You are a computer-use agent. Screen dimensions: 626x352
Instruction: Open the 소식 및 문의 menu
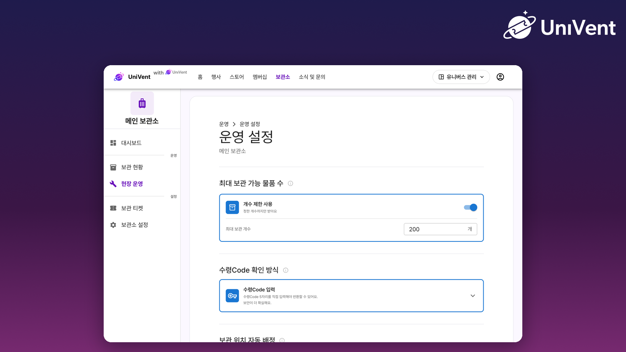coord(312,77)
